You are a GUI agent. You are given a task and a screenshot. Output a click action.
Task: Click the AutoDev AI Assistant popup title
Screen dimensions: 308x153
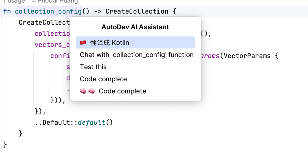pyautogui.click(x=135, y=27)
